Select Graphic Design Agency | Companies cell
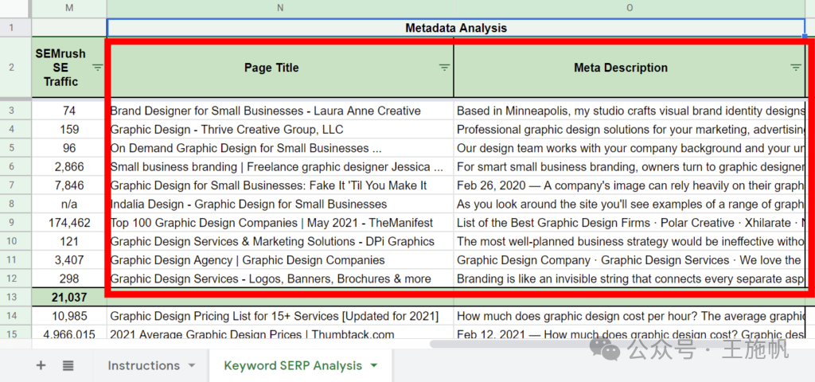815x382 pixels. coord(280,260)
